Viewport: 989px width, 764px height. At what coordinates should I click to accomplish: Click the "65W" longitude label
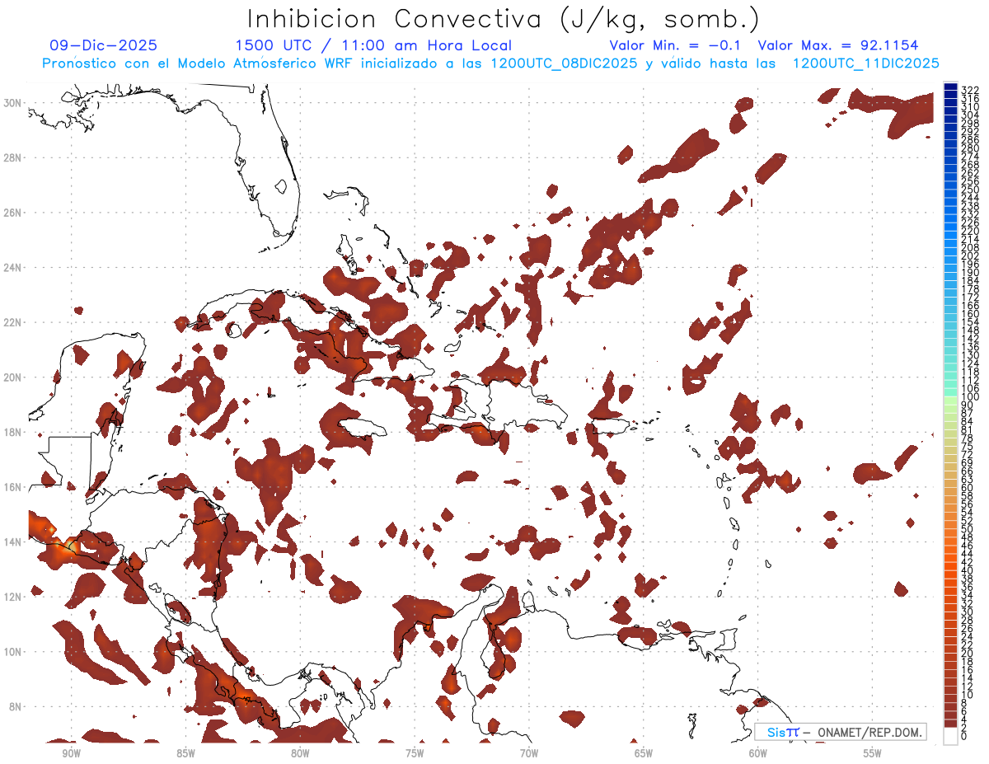(x=644, y=753)
